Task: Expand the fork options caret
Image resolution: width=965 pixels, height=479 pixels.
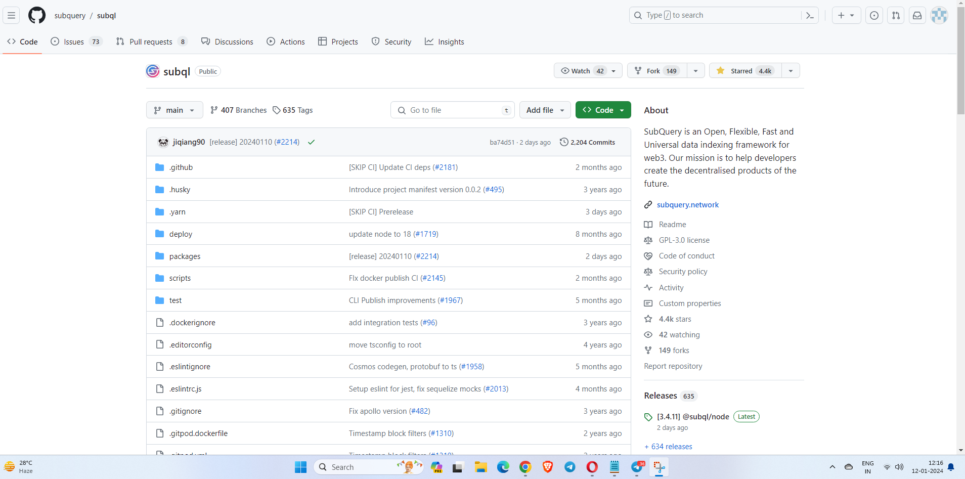Action: pos(696,71)
